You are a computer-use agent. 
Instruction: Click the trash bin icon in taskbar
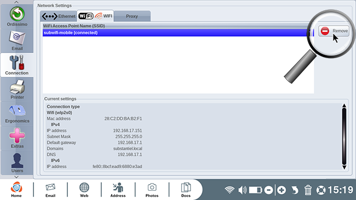coord(308,190)
